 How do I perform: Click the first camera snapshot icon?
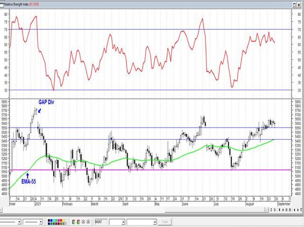tap(84, 222)
